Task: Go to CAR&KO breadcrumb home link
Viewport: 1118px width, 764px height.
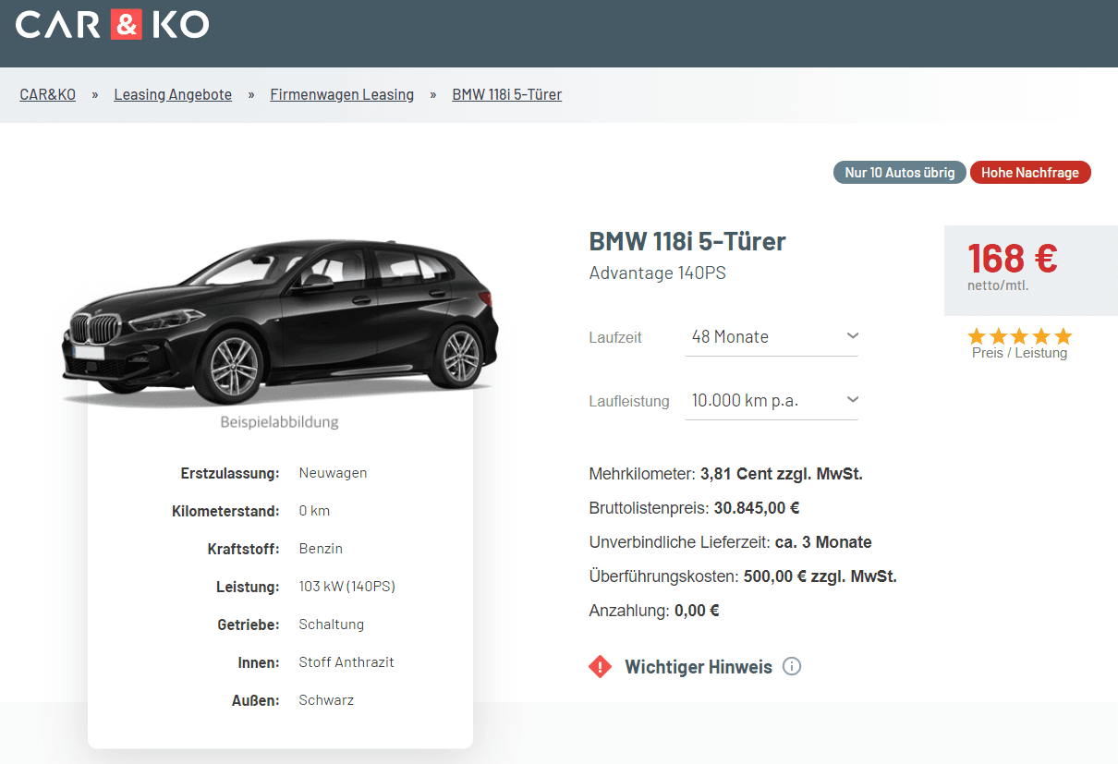Action: [48, 94]
